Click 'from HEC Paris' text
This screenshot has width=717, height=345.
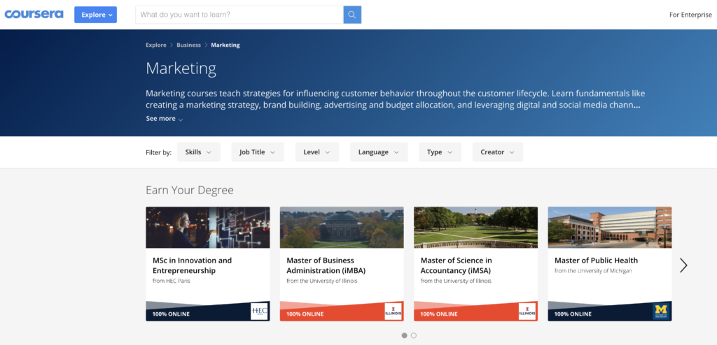172,281
